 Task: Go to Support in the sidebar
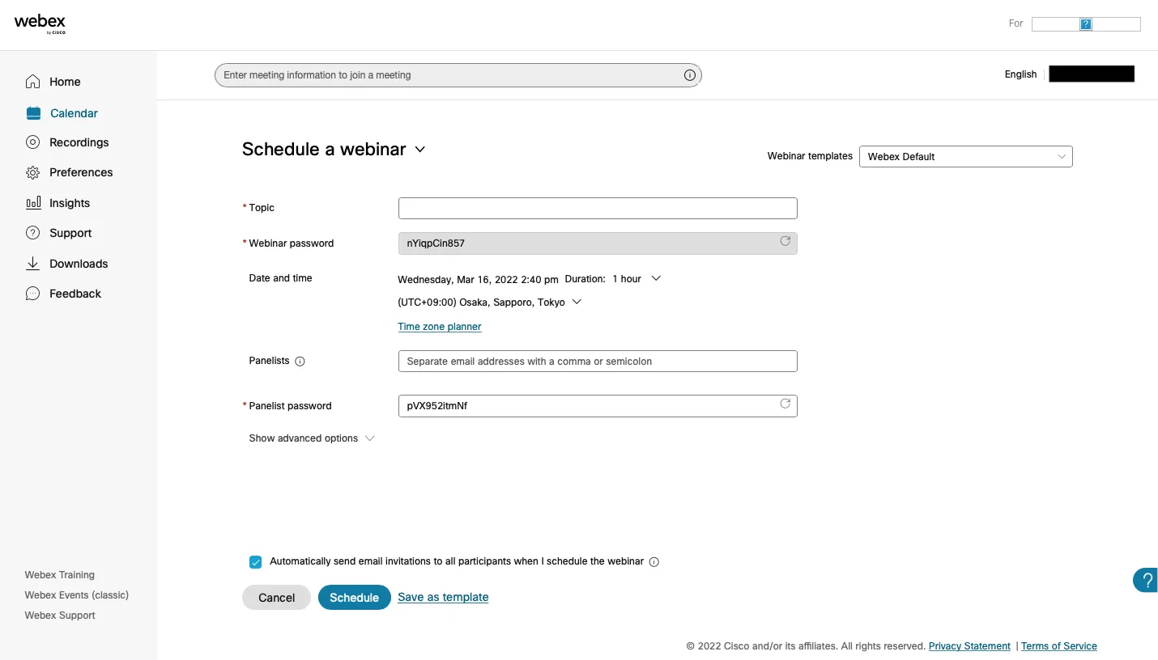tap(70, 233)
